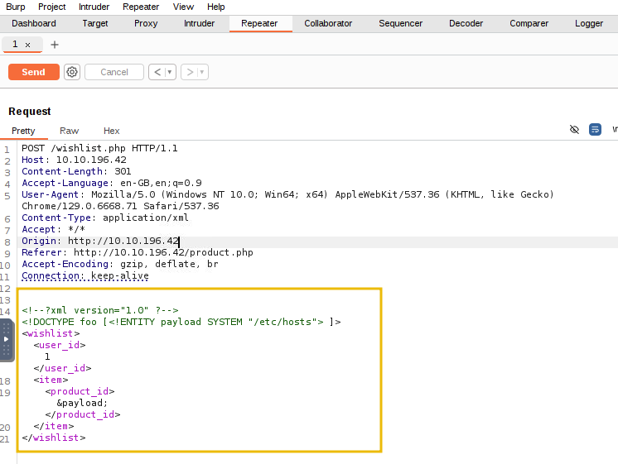Open the View menu
The width and height of the screenshot is (618, 464).
tap(183, 7)
